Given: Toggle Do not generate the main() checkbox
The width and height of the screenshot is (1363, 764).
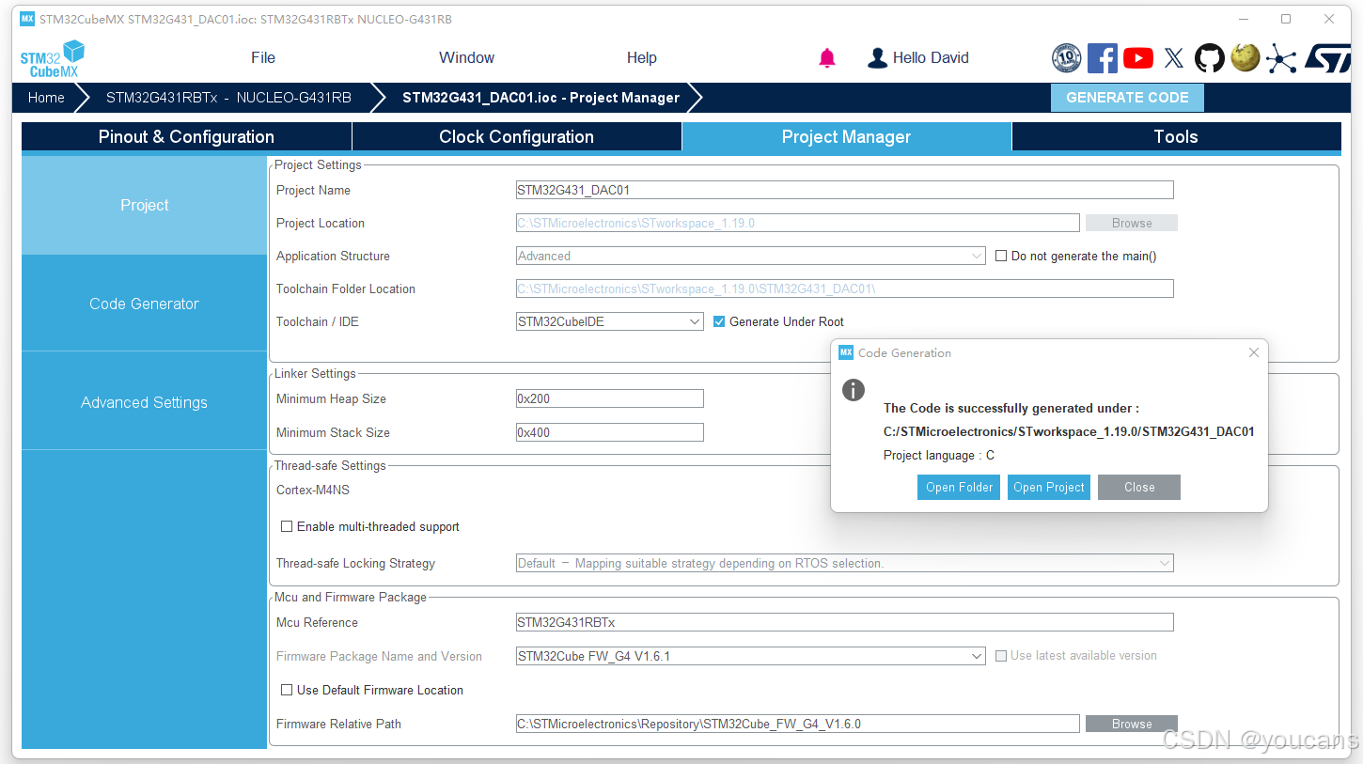Looking at the screenshot, I should click(1001, 256).
